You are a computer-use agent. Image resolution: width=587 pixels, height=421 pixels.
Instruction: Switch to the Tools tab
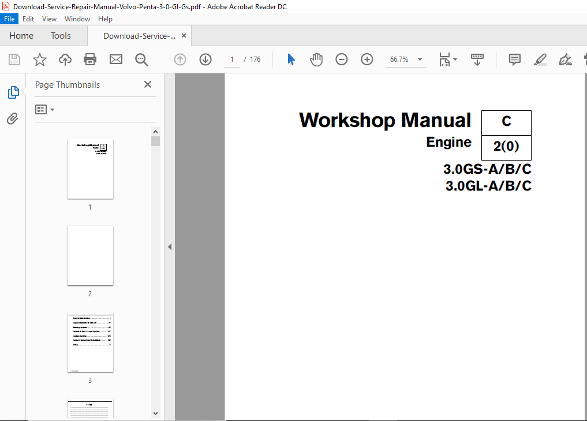click(61, 36)
